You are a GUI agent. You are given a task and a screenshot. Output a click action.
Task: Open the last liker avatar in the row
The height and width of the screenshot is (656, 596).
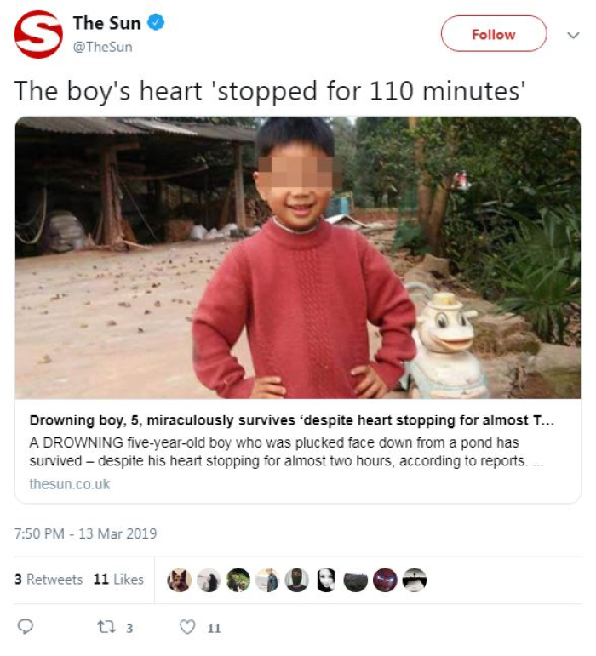(x=414, y=580)
